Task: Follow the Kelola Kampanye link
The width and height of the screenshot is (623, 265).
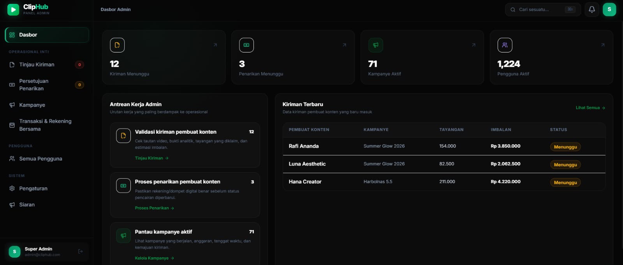Action: pos(155,258)
